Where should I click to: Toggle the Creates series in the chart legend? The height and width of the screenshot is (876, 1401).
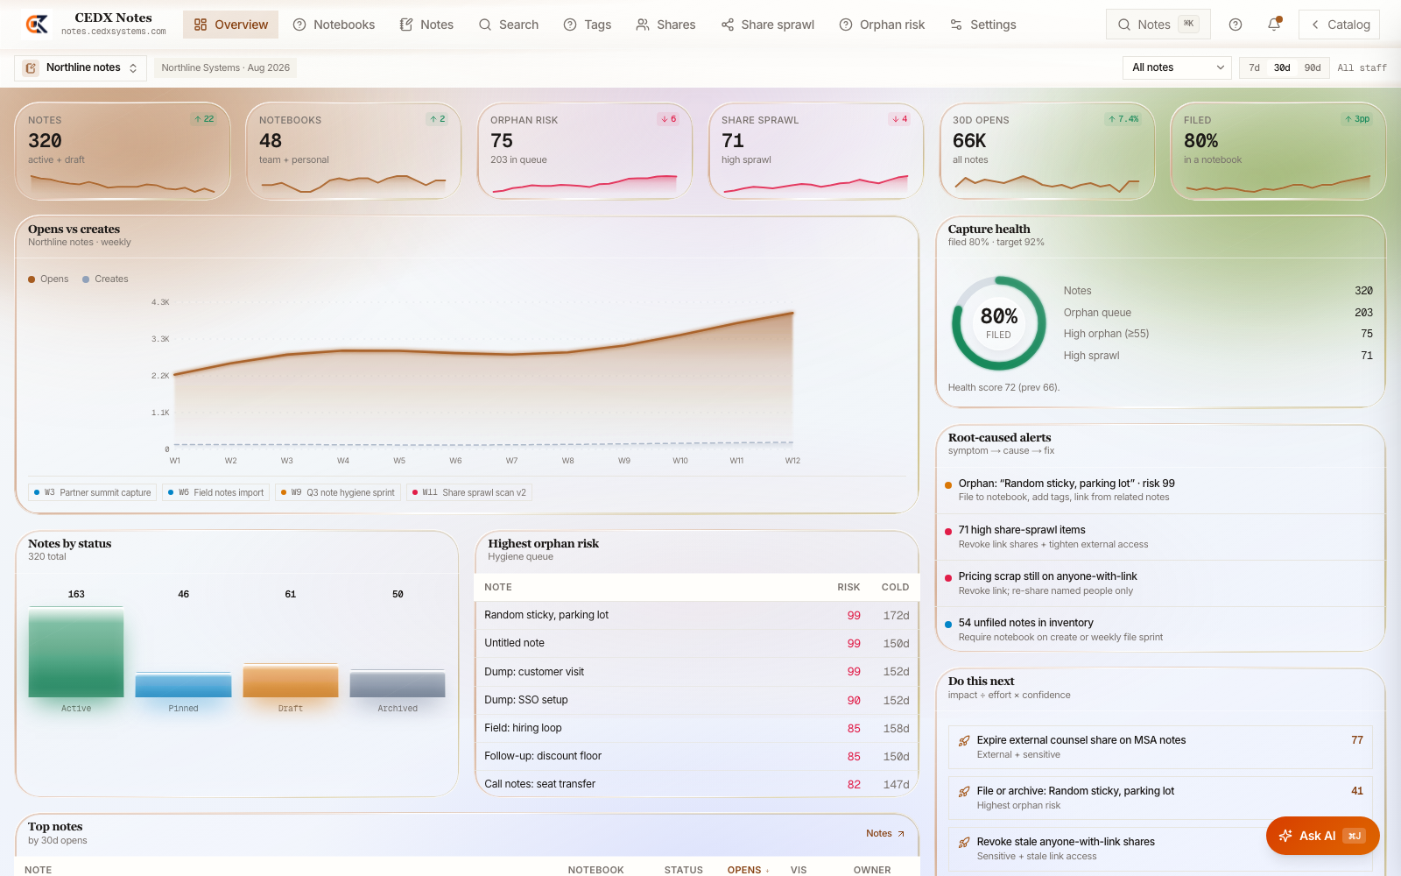(x=105, y=279)
